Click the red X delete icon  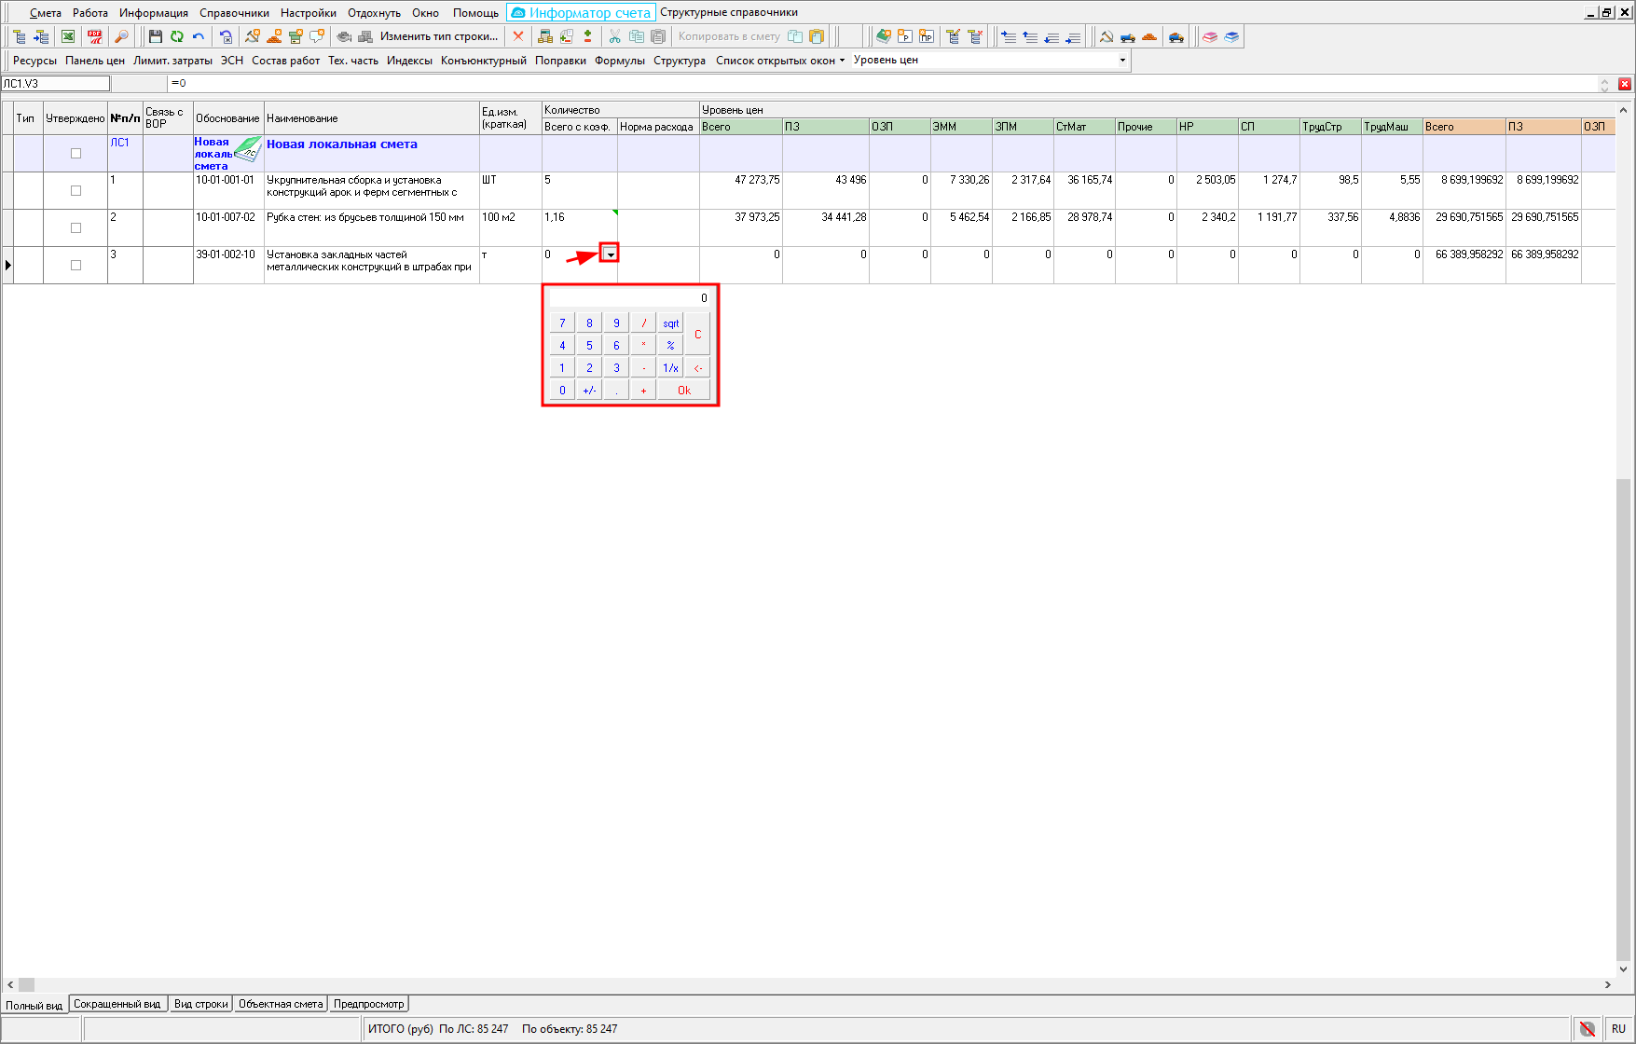click(x=518, y=36)
